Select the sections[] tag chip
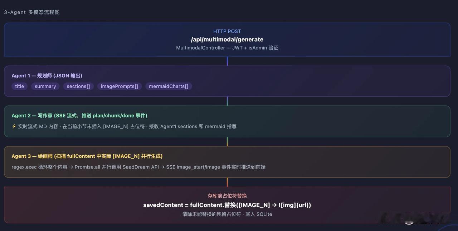This screenshot has width=458, height=231. [78, 86]
